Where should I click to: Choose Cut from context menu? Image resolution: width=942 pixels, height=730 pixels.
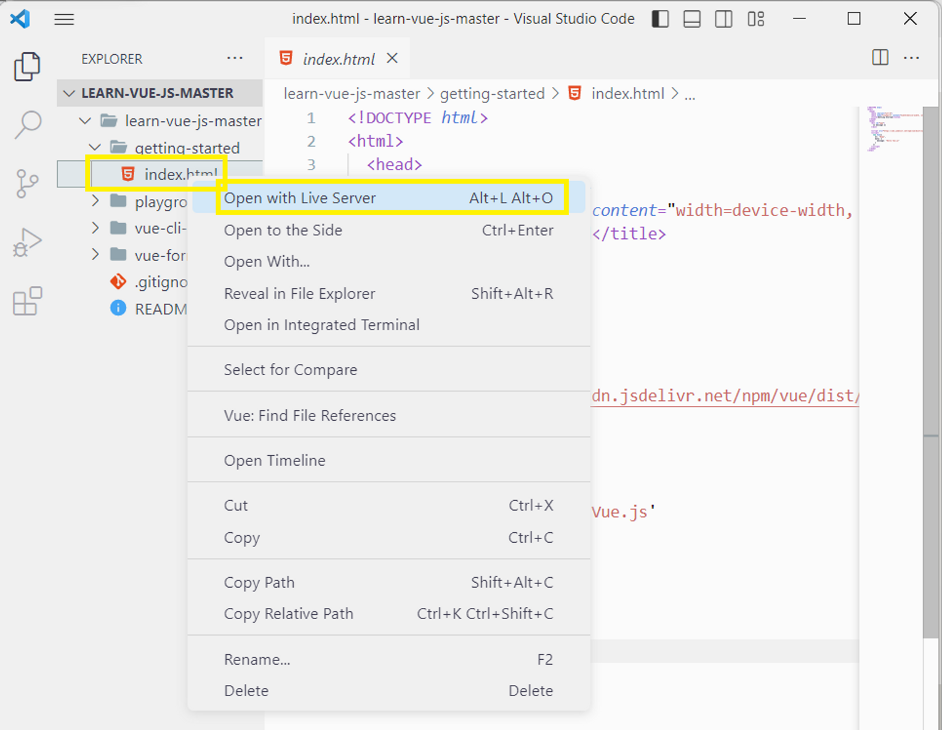(388, 505)
